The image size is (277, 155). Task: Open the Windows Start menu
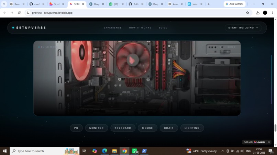coord(5,151)
